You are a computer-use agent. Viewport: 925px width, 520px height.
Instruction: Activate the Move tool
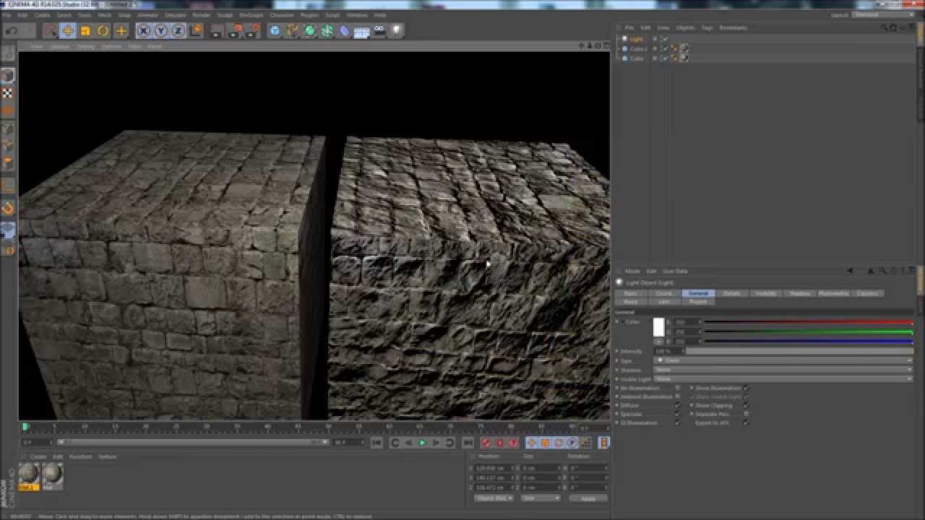click(68, 31)
